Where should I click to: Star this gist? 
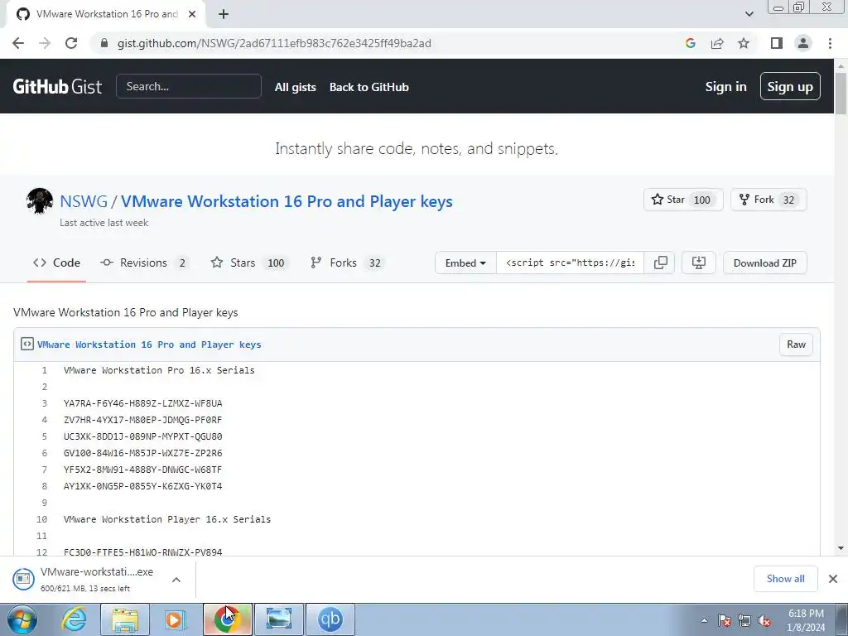click(x=682, y=200)
